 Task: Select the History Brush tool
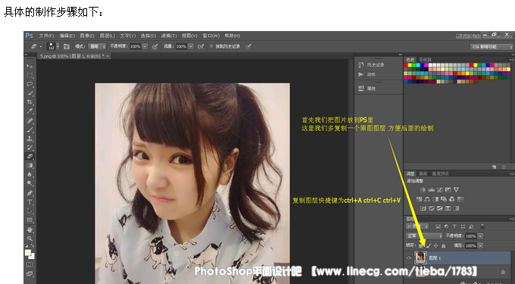pyautogui.click(x=30, y=148)
